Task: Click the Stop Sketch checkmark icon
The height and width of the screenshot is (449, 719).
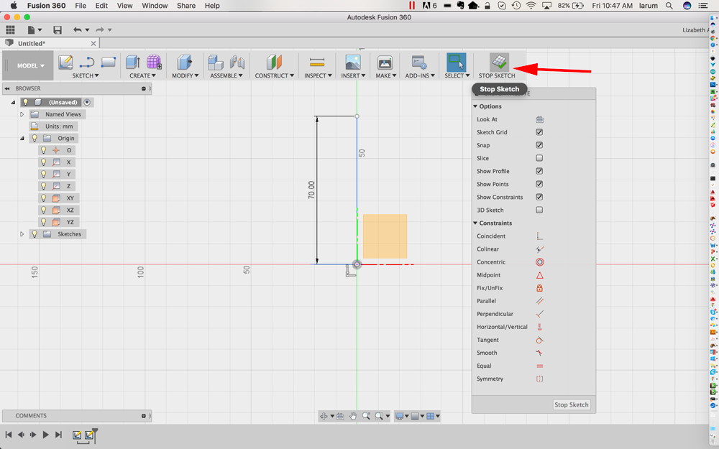Action: pyautogui.click(x=499, y=61)
